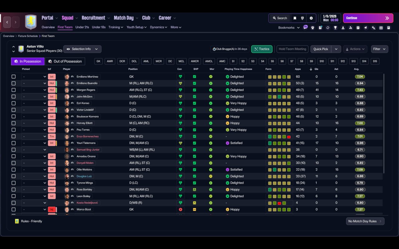Image resolution: width=399 pixels, height=249 pixels.
Task: Go back with the left arrow
Action: coord(7,22)
